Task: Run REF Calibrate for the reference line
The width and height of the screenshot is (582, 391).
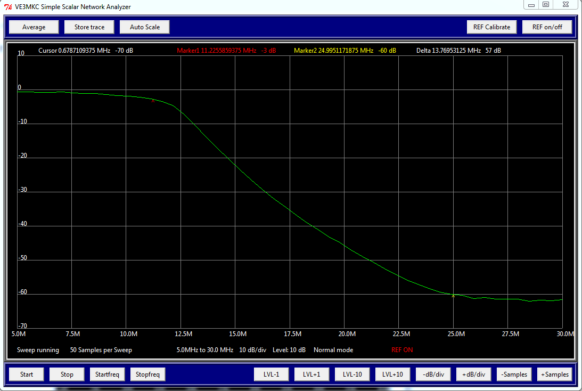Action: [491, 27]
